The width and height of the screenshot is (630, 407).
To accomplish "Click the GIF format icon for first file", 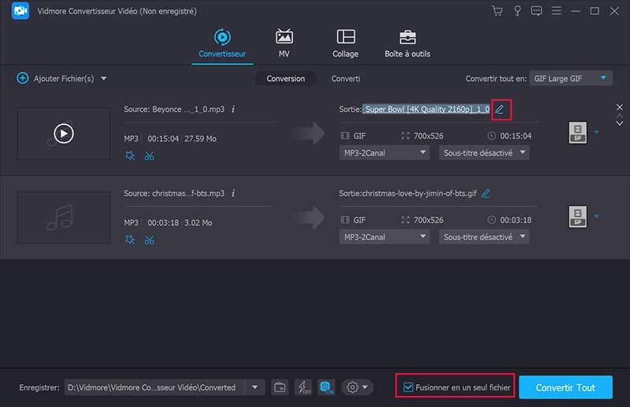I will click(578, 132).
